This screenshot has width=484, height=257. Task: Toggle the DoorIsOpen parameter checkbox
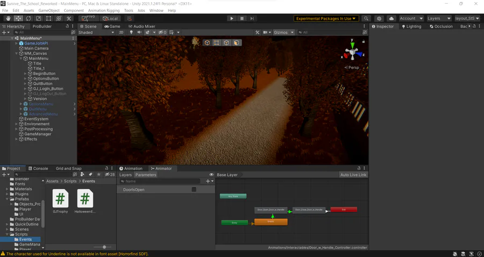coord(194,189)
